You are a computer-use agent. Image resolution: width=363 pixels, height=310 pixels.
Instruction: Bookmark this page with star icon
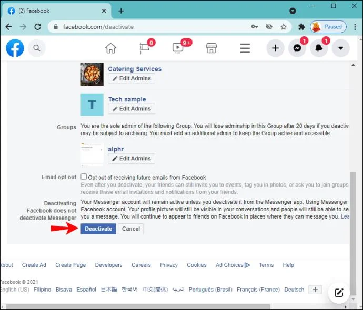(284, 27)
